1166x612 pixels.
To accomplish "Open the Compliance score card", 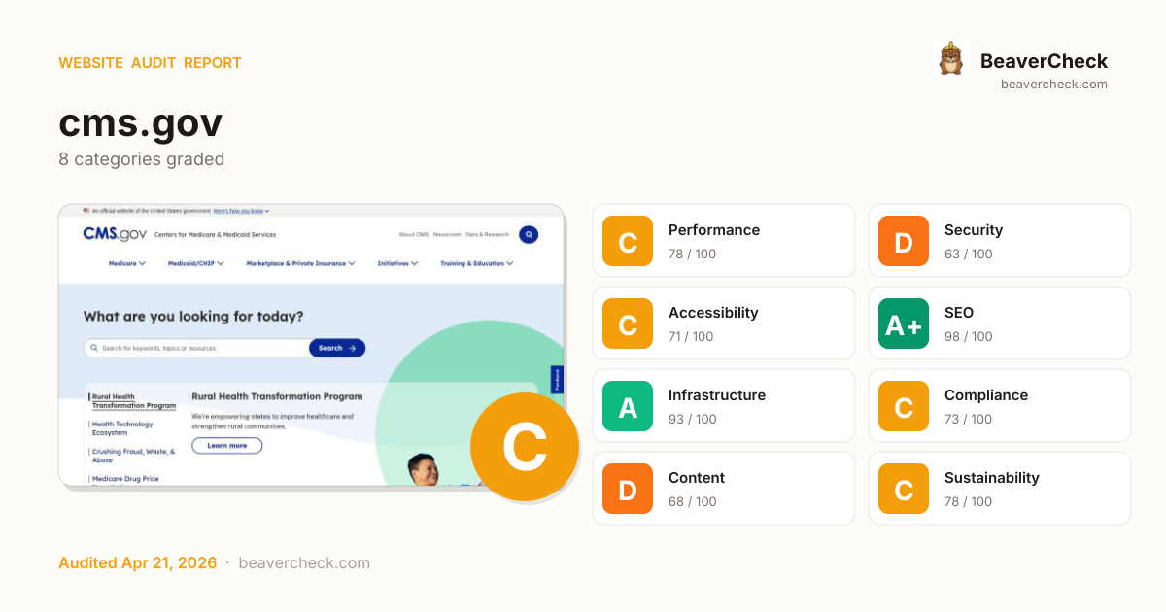I will tap(999, 406).
